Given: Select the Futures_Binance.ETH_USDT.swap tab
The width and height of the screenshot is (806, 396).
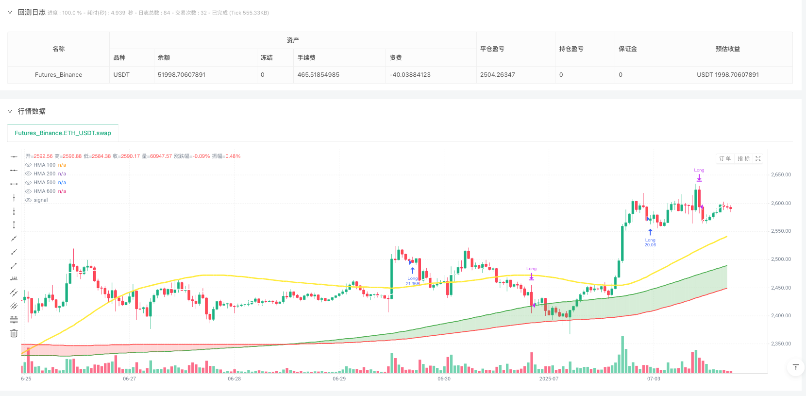Looking at the screenshot, I should pyautogui.click(x=63, y=133).
